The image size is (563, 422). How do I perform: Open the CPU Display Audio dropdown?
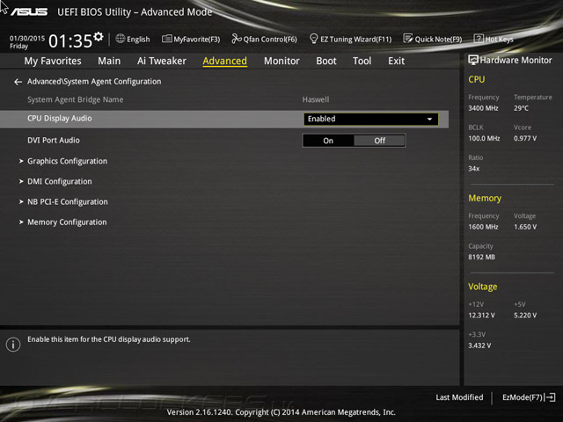[x=370, y=120]
